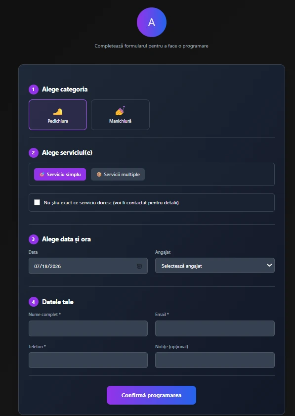Focus the Email input field
The image size is (295, 416).
[214, 328]
